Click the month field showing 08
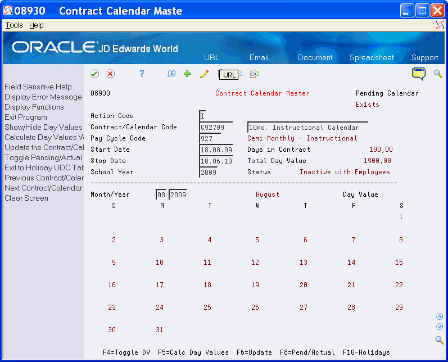This screenshot has width=448, height=362. 161,195
